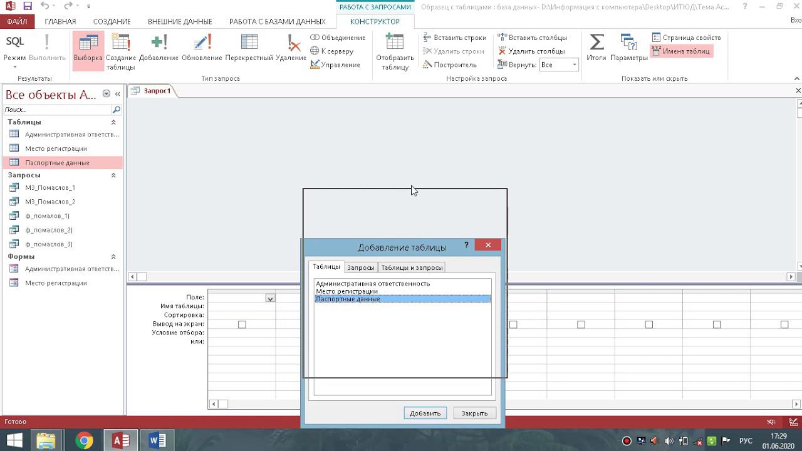The width and height of the screenshot is (802, 451).
Task: Open the Параметры query parameters
Action: (x=628, y=49)
